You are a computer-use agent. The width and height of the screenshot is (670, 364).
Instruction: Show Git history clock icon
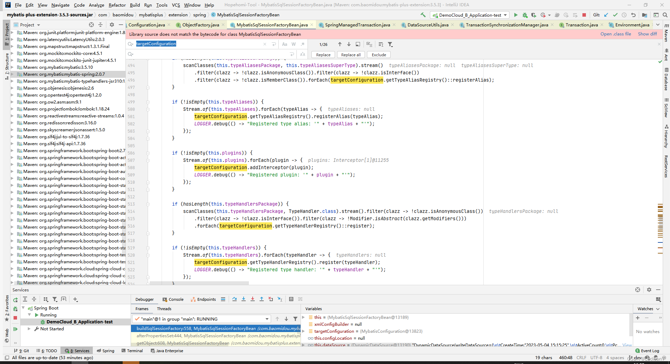tap(624, 15)
